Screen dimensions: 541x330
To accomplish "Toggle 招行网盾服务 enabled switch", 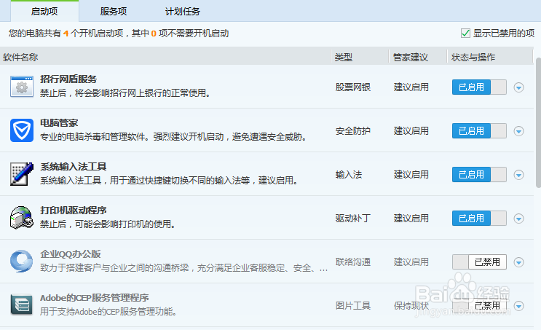I will 479,87.
